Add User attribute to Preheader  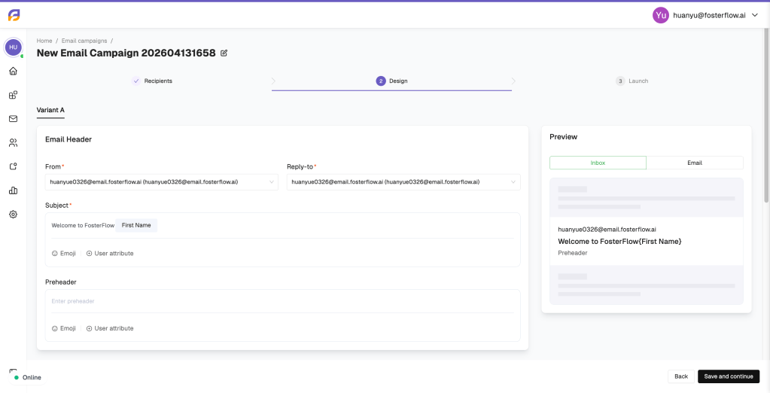(109, 328)
